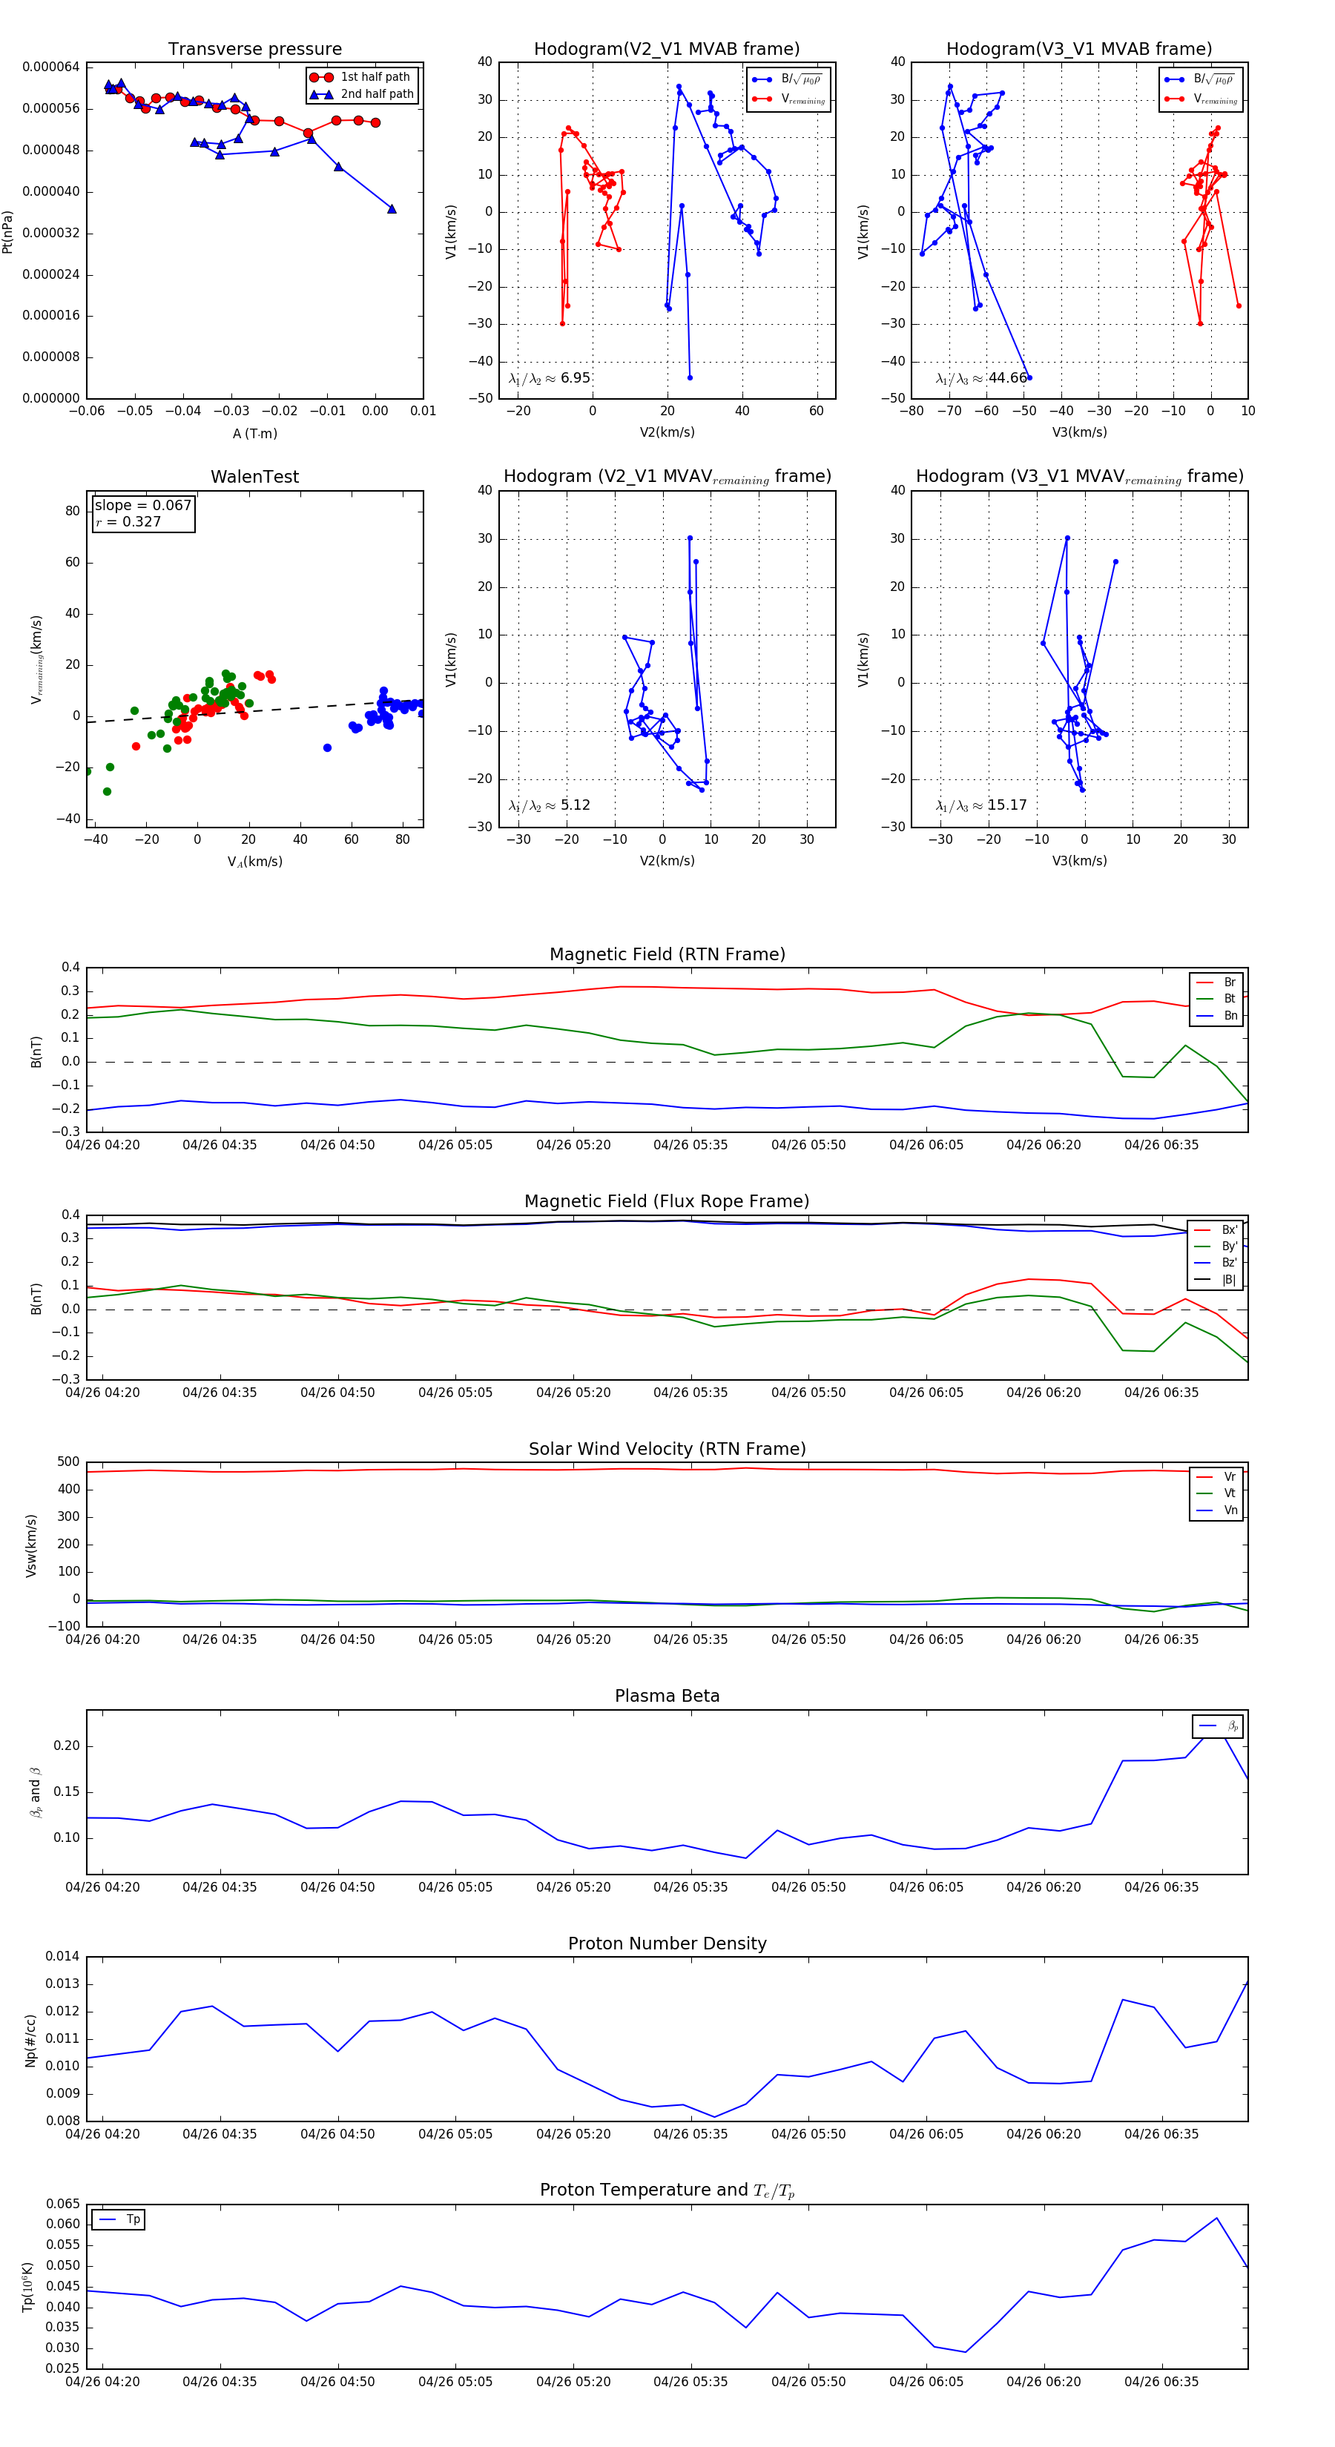
Task: Click the 'Proton Temperature and Te/Tp' title
Action: pos(667,2190)
